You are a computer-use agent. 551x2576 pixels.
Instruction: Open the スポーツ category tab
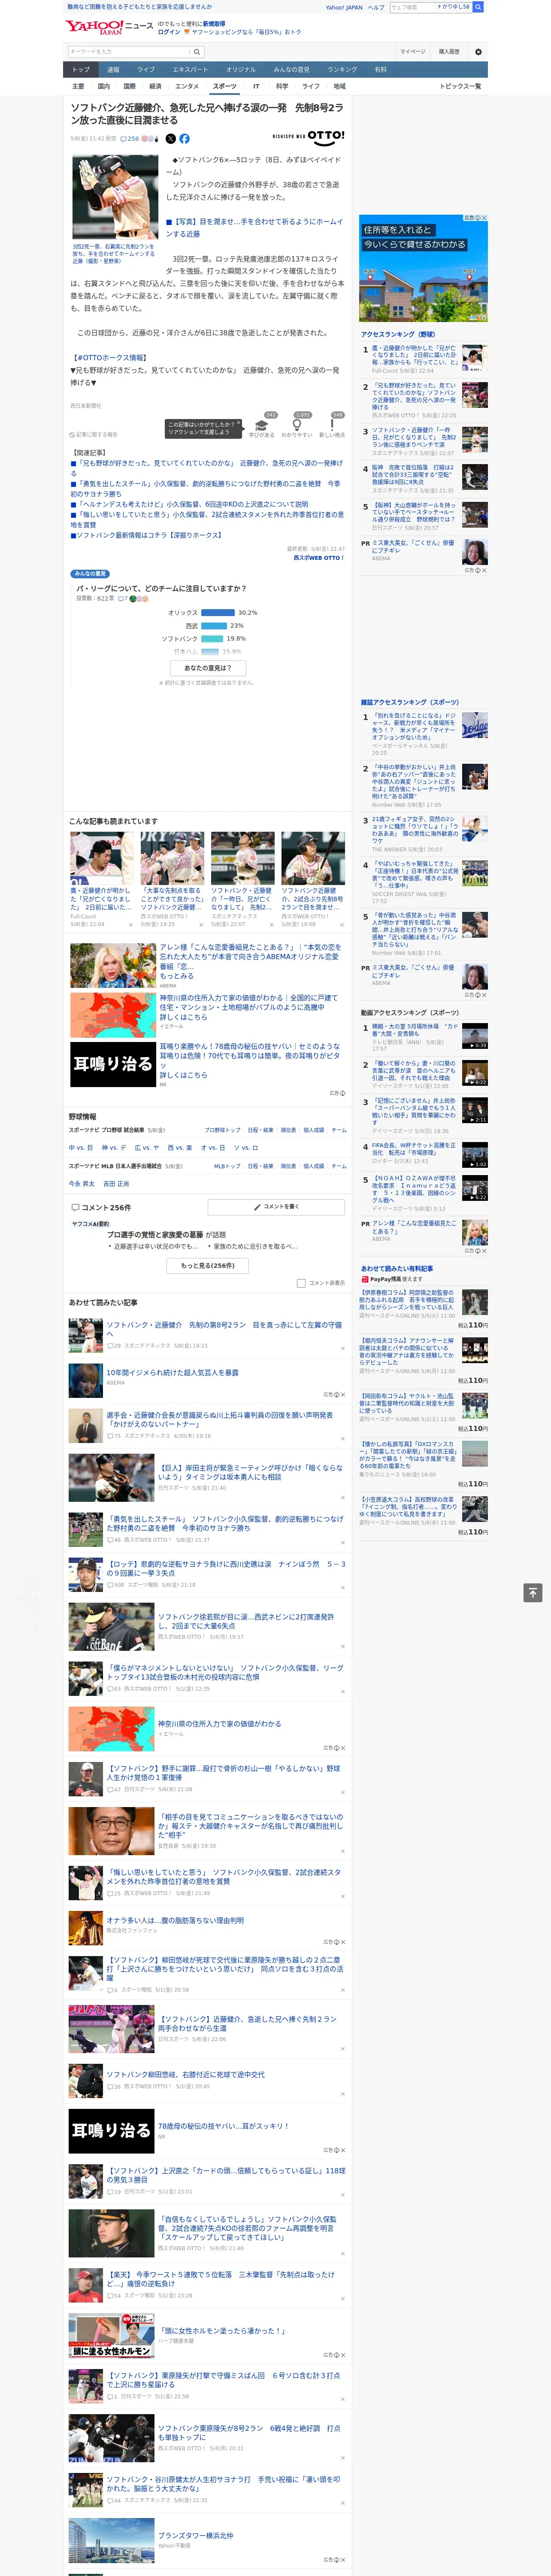225,86
